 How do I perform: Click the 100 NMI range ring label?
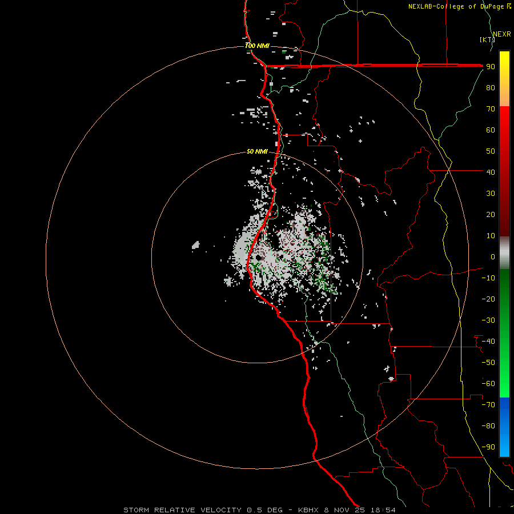[257, 46]
